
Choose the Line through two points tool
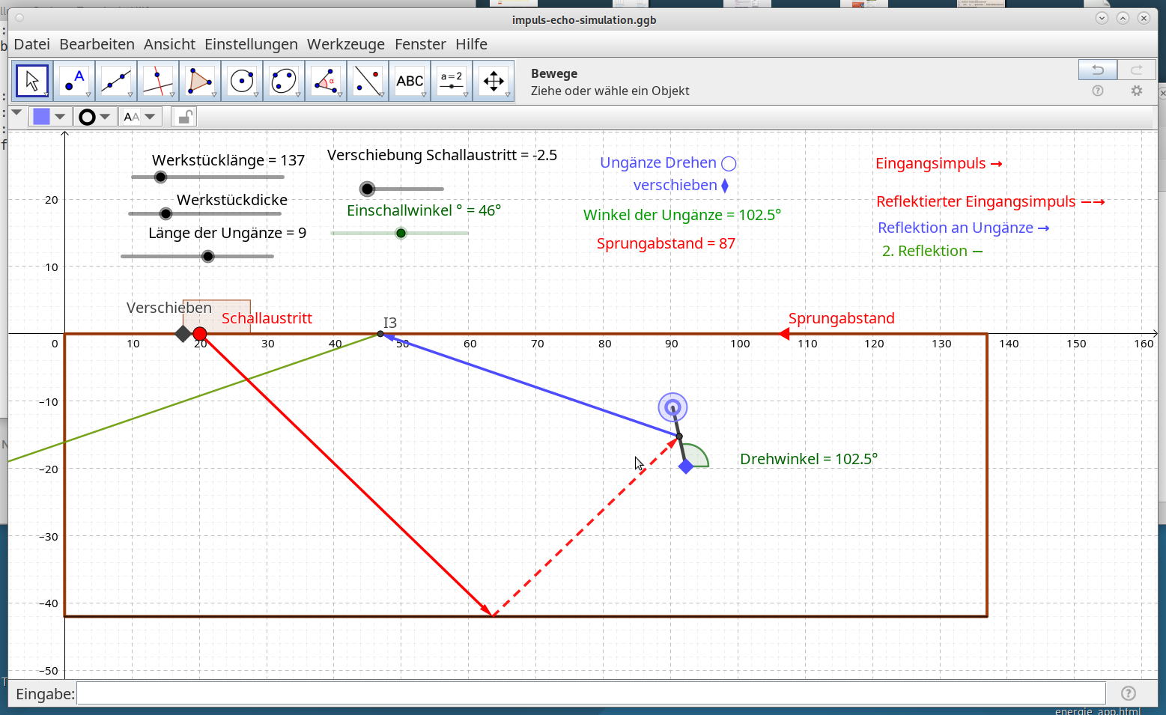point(116,81)
